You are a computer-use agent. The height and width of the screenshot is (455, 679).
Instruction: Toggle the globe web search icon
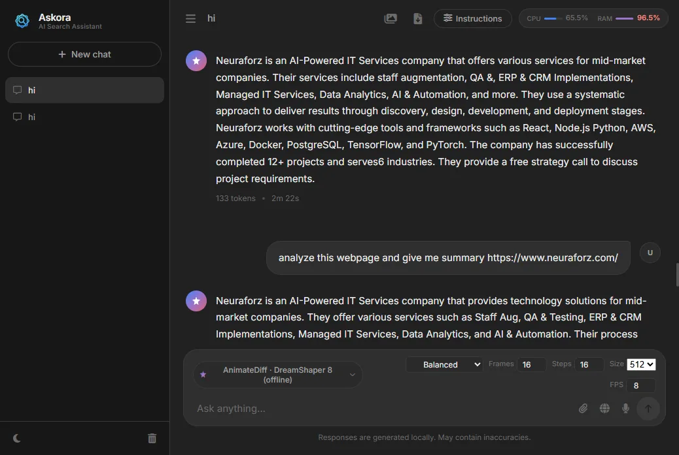click(604, 409)
